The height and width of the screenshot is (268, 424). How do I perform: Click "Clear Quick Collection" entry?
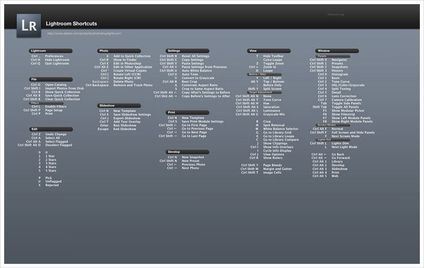tap(63, 99)
